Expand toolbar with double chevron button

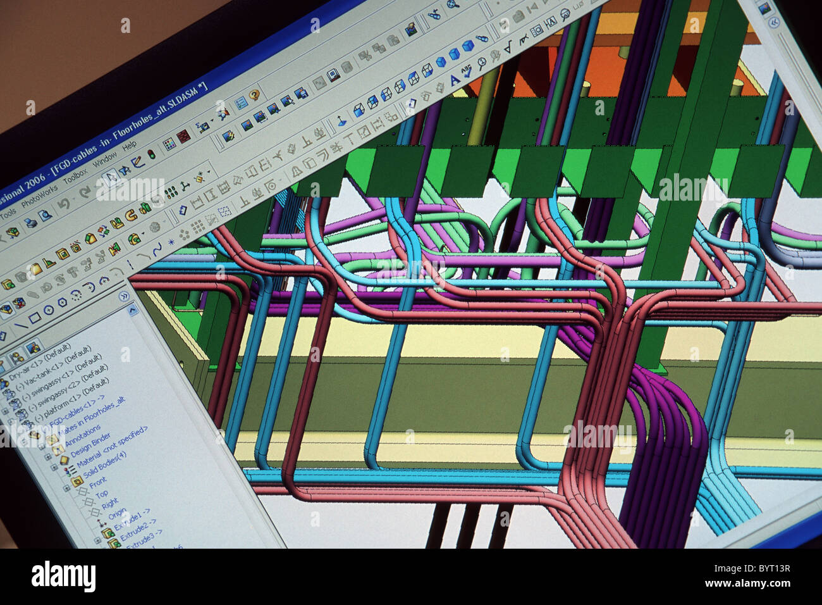pos(123,296)
